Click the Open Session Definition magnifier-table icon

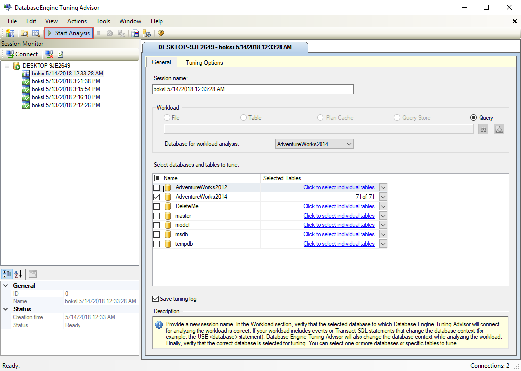(x=36, y=33)
